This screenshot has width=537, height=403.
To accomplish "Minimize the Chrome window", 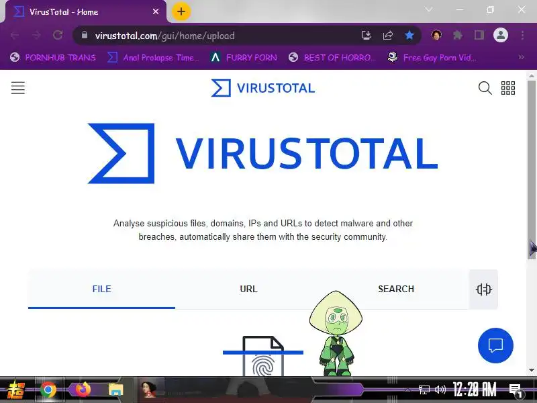I will tap(460, 9).
